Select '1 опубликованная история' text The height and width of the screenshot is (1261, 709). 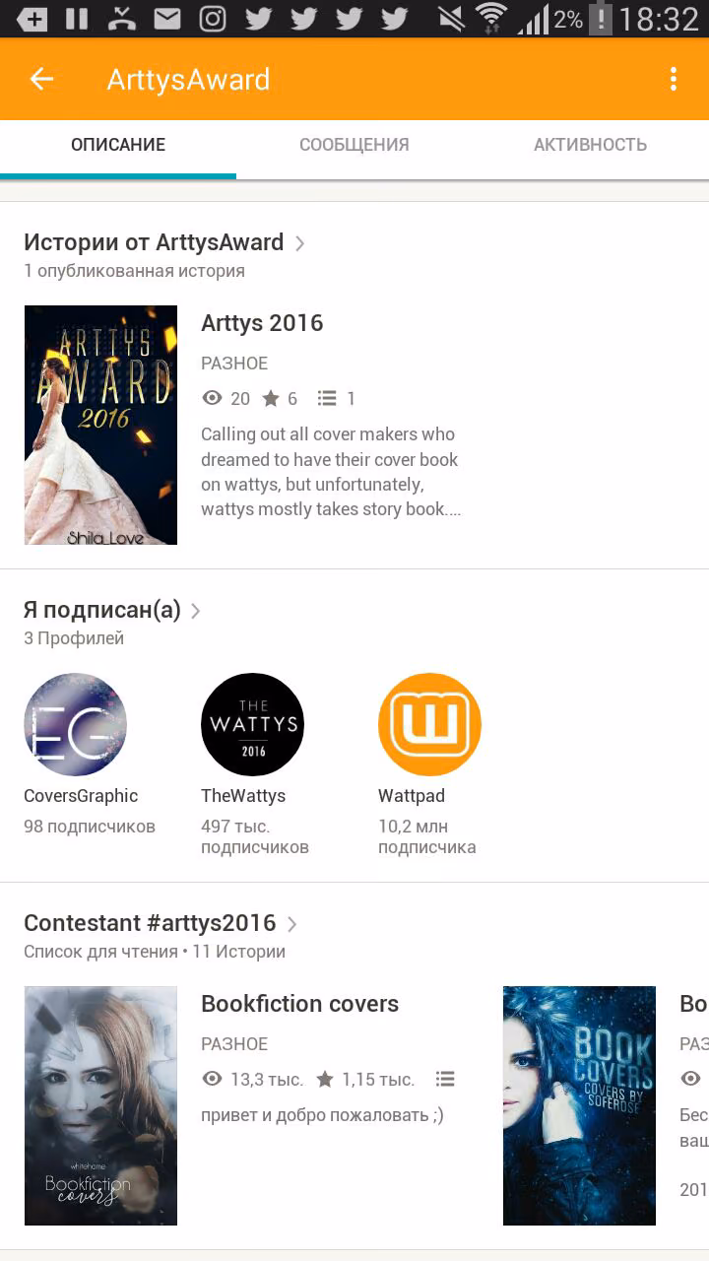click(x=134, y=271)
